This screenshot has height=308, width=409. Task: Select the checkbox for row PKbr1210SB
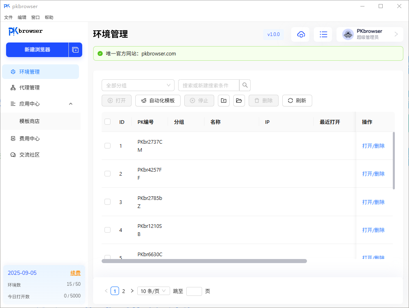107,230
